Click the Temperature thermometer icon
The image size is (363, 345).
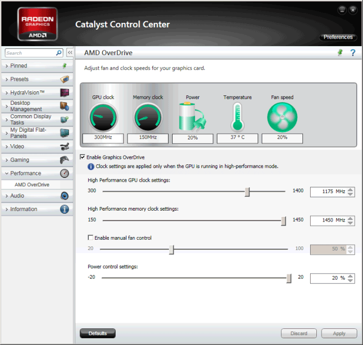[x=238, y=116]
